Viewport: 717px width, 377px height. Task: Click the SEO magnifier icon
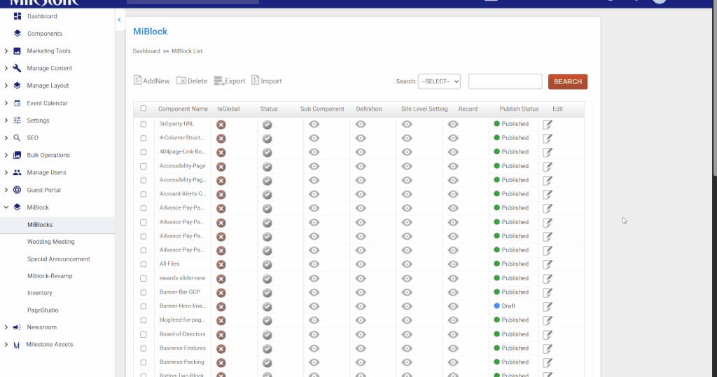[17, 138]
